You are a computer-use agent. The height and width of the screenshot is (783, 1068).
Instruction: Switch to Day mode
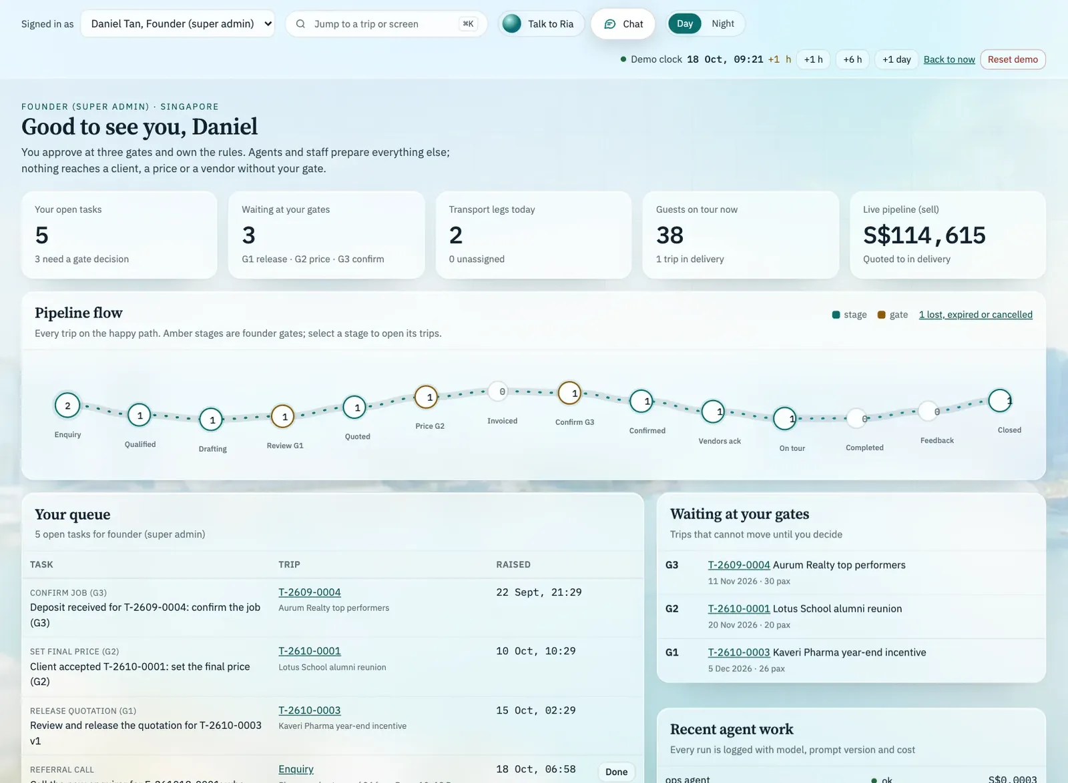pyautogui.click(x=685, y=24)
